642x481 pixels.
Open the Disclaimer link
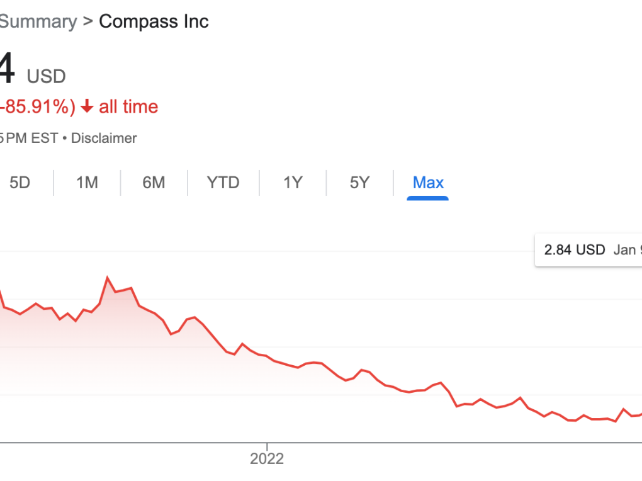(x=104, y=138)
